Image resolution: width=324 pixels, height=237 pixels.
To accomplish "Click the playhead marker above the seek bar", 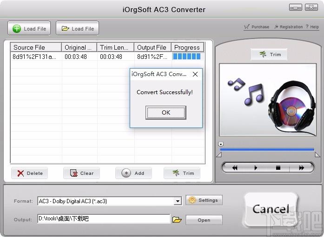I will coord(221,144).
